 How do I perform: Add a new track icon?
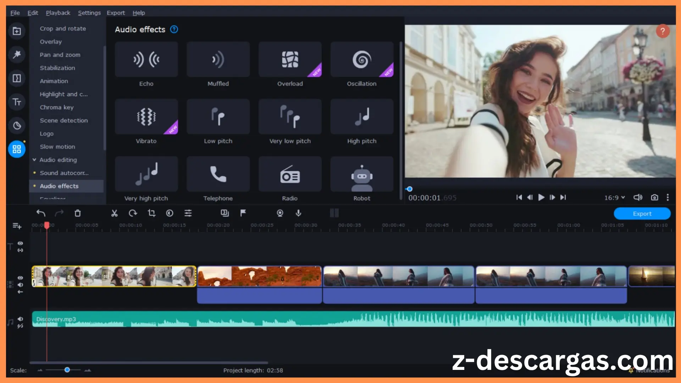click(17, 226)
